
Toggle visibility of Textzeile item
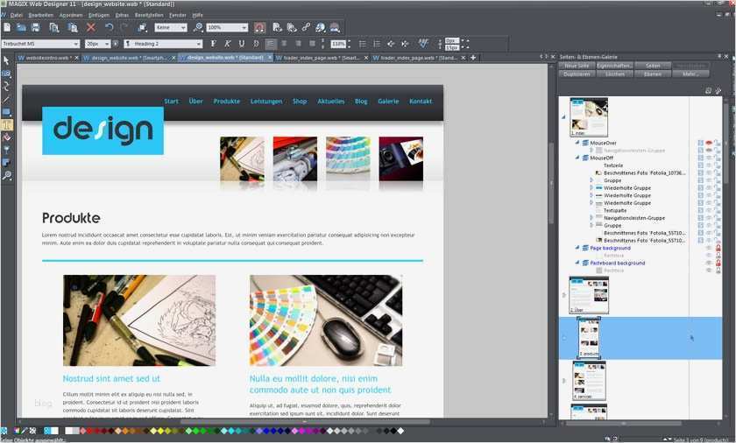(709, 165)
